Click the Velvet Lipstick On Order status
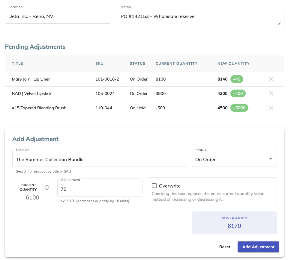Image resolution: width=291 pixels, height=260 pixels. pos(139,93)
